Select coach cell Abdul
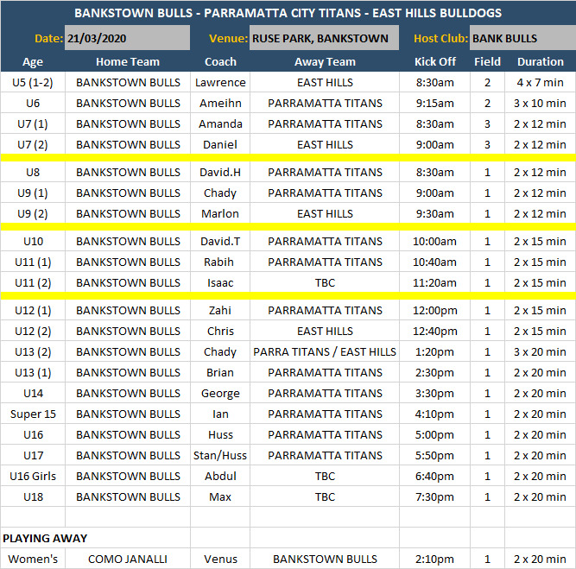 tap(220, 476)
